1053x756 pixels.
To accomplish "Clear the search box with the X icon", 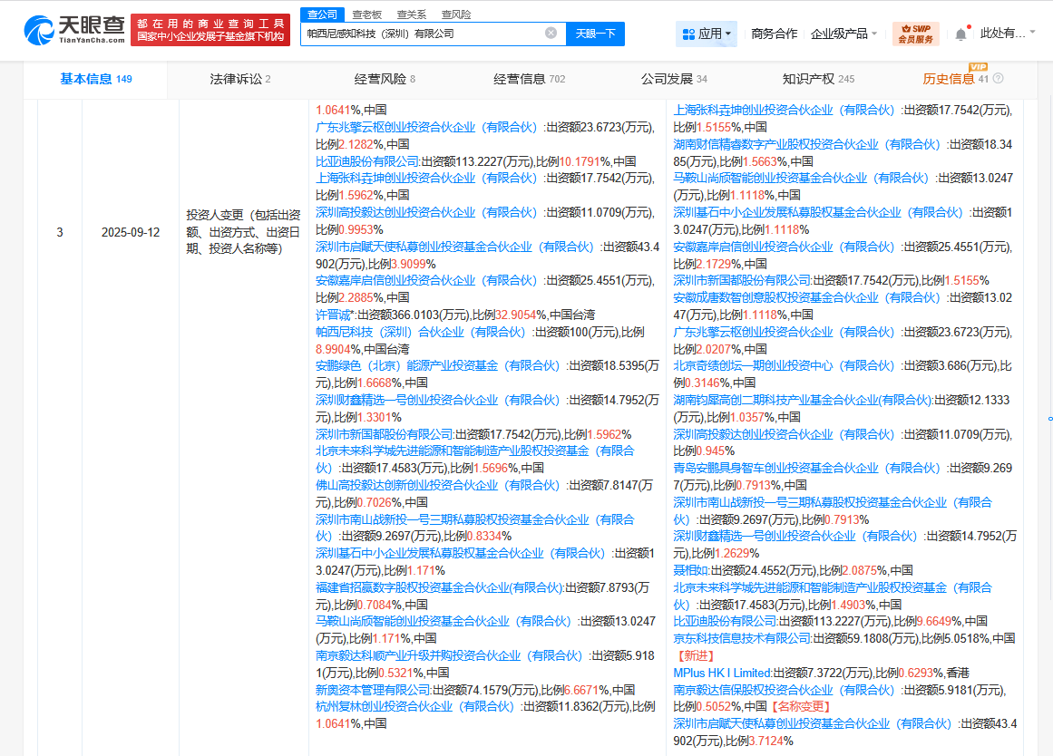I will point(551,31).
